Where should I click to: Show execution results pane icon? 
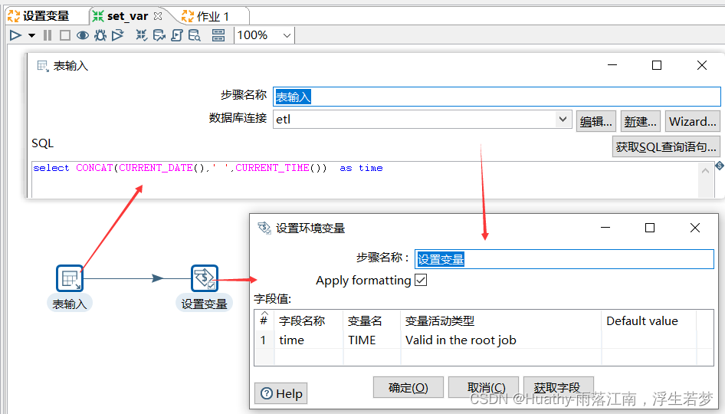[x=218, y=35]
